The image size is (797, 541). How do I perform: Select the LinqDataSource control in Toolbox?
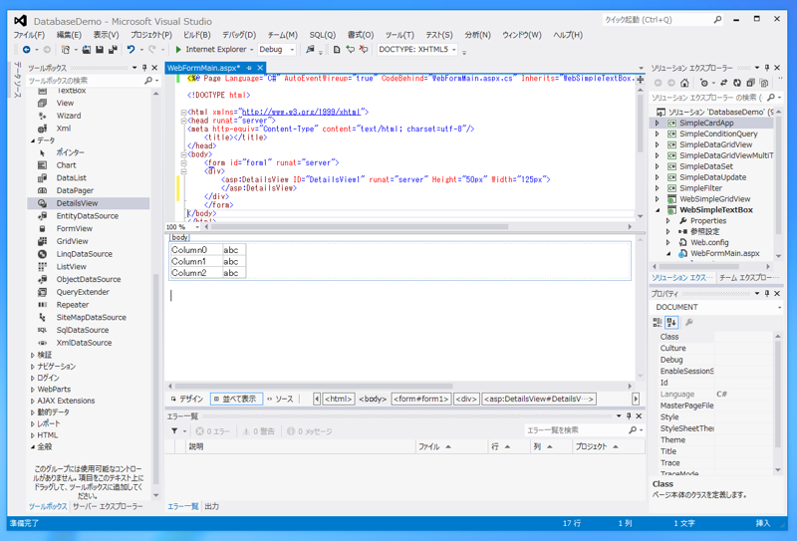(89, 254)
